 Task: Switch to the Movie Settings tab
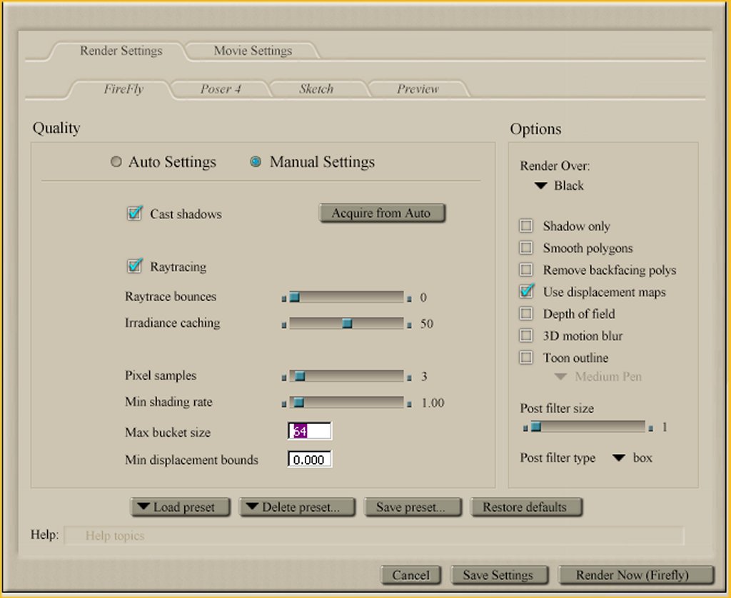[253, 51]
